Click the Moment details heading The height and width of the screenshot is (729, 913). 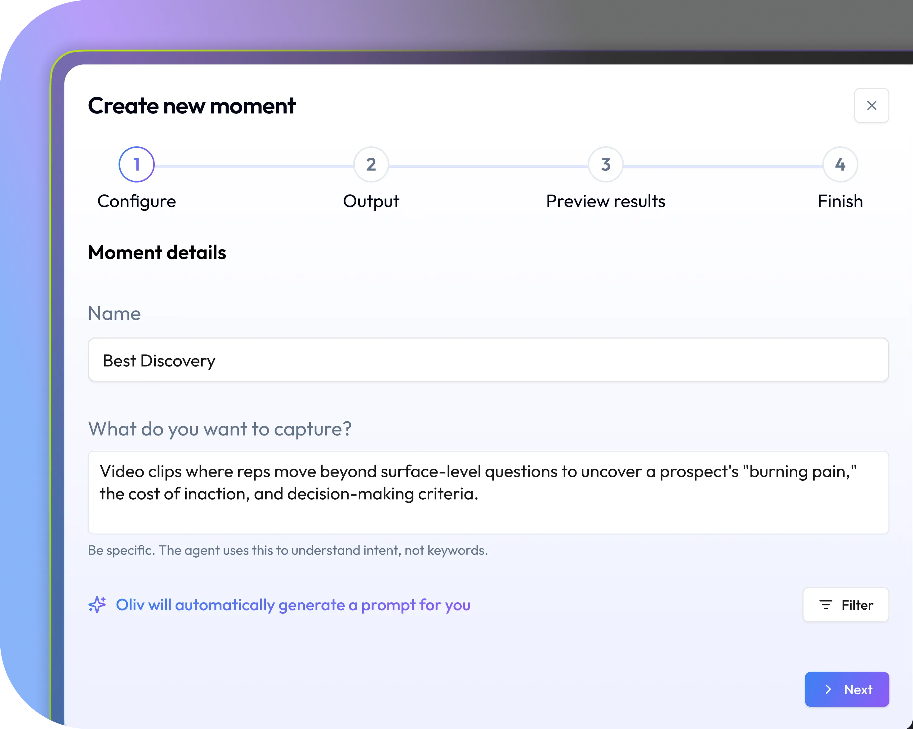[157, 253]
